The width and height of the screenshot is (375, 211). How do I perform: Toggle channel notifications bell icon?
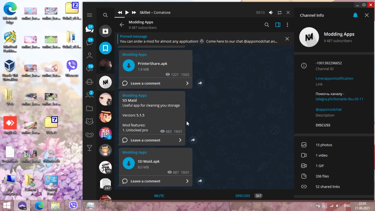[x=355, y=15]
